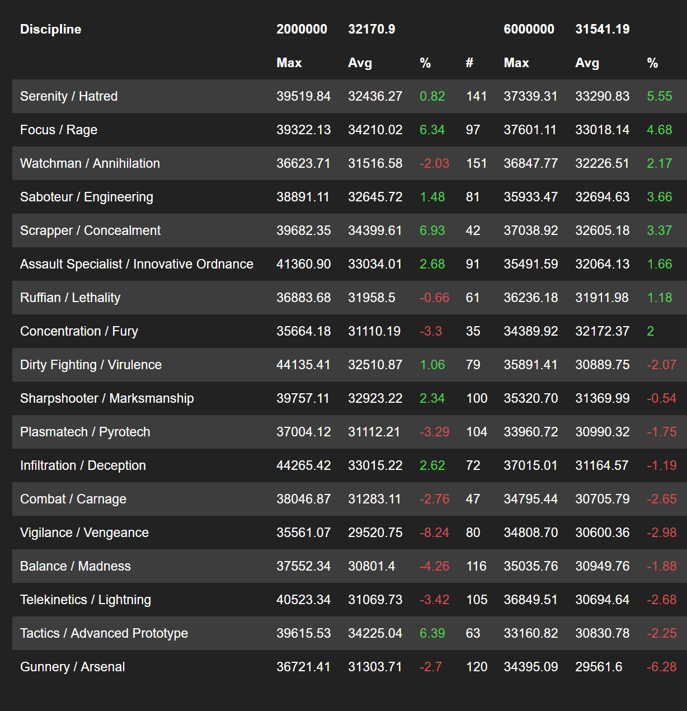Click the Max header under 2000000
This screenshot has width=687, height=711.
pos(289,63)
